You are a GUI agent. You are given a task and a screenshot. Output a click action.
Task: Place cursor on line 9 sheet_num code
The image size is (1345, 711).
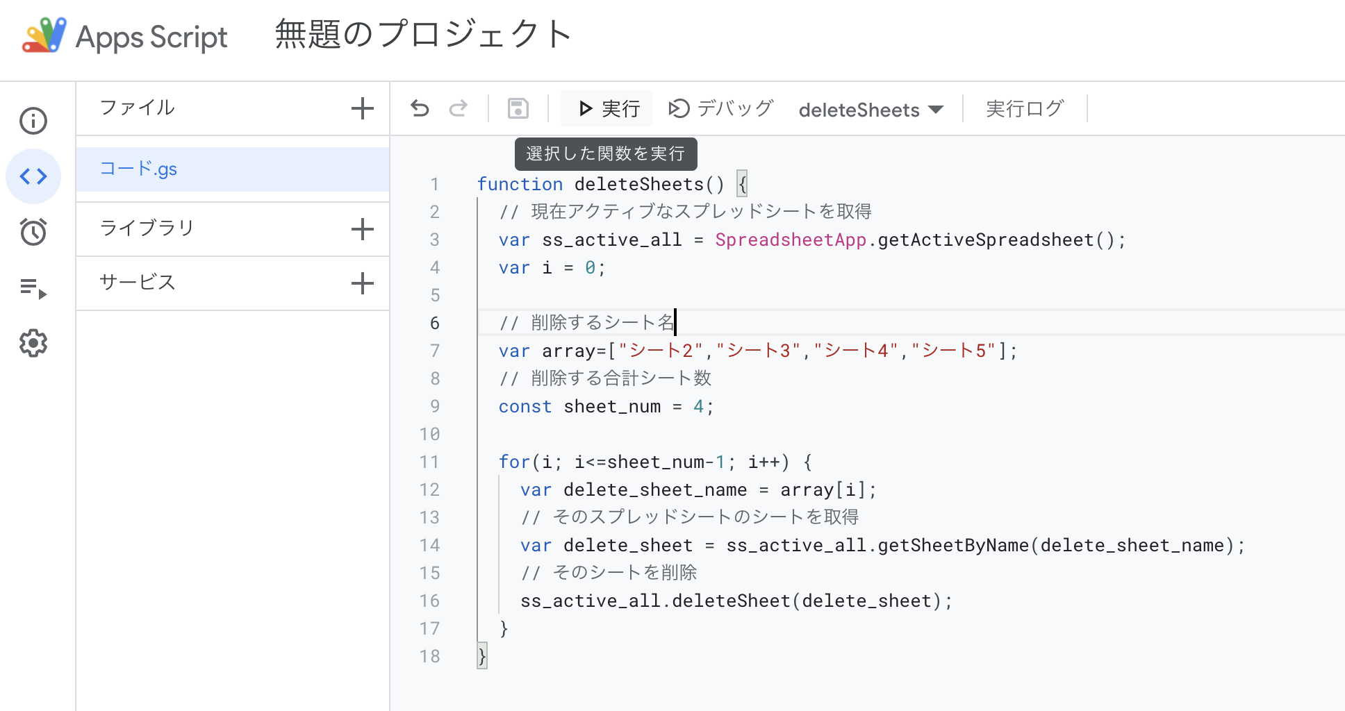coord(611,407)
